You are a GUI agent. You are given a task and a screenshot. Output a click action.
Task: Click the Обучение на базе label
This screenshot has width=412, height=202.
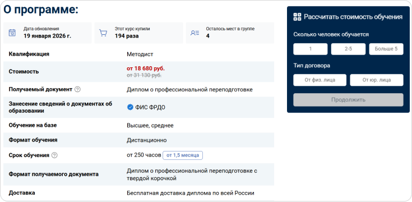[33, 125]
